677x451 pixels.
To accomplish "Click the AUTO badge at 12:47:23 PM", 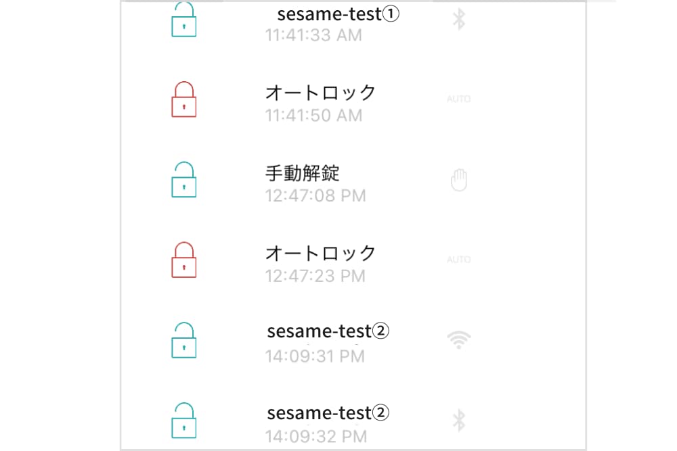I will (x=459, y=260).
